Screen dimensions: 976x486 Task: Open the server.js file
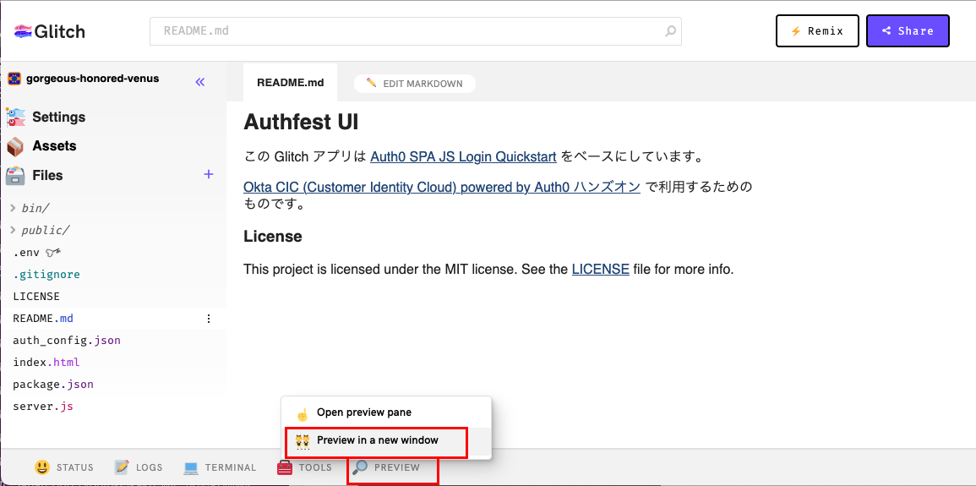coord(43,407)
